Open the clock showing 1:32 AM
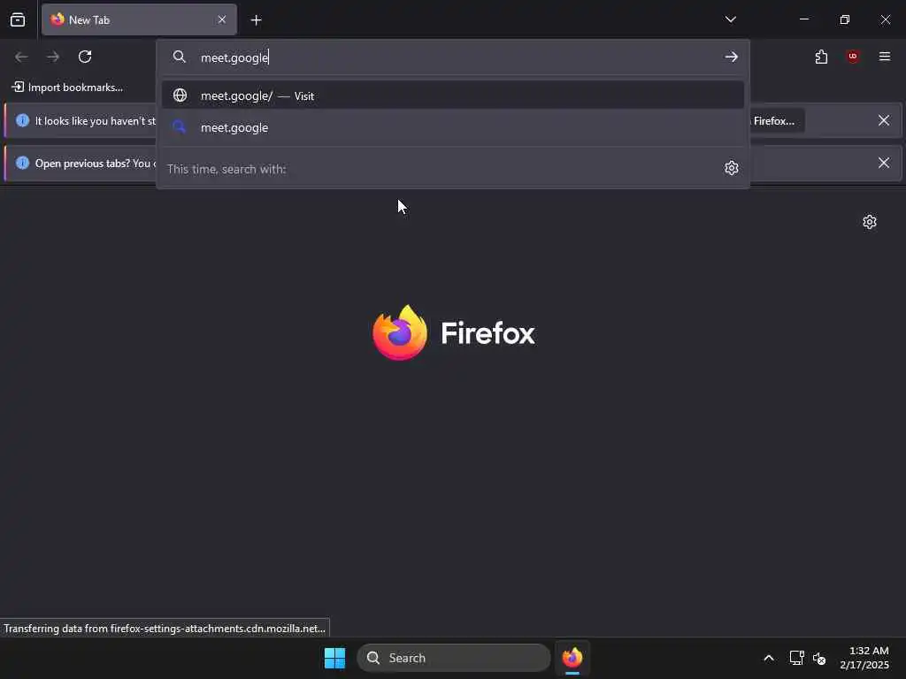The width and height of the screenshot is (906, 679). pos(864,658)
